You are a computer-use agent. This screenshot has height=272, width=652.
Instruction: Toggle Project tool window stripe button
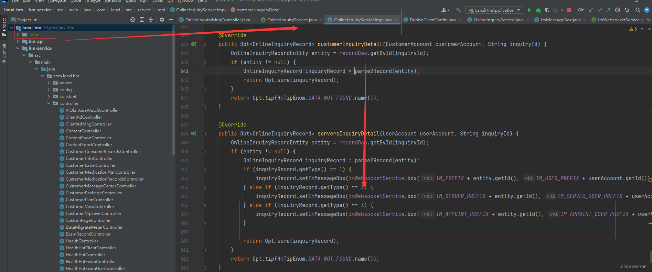tap(4, 27)
